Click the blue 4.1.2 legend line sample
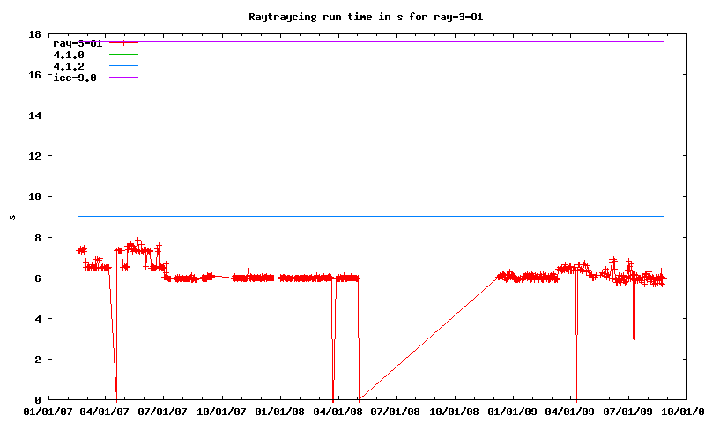705x423 pixels. pos(124,66)
